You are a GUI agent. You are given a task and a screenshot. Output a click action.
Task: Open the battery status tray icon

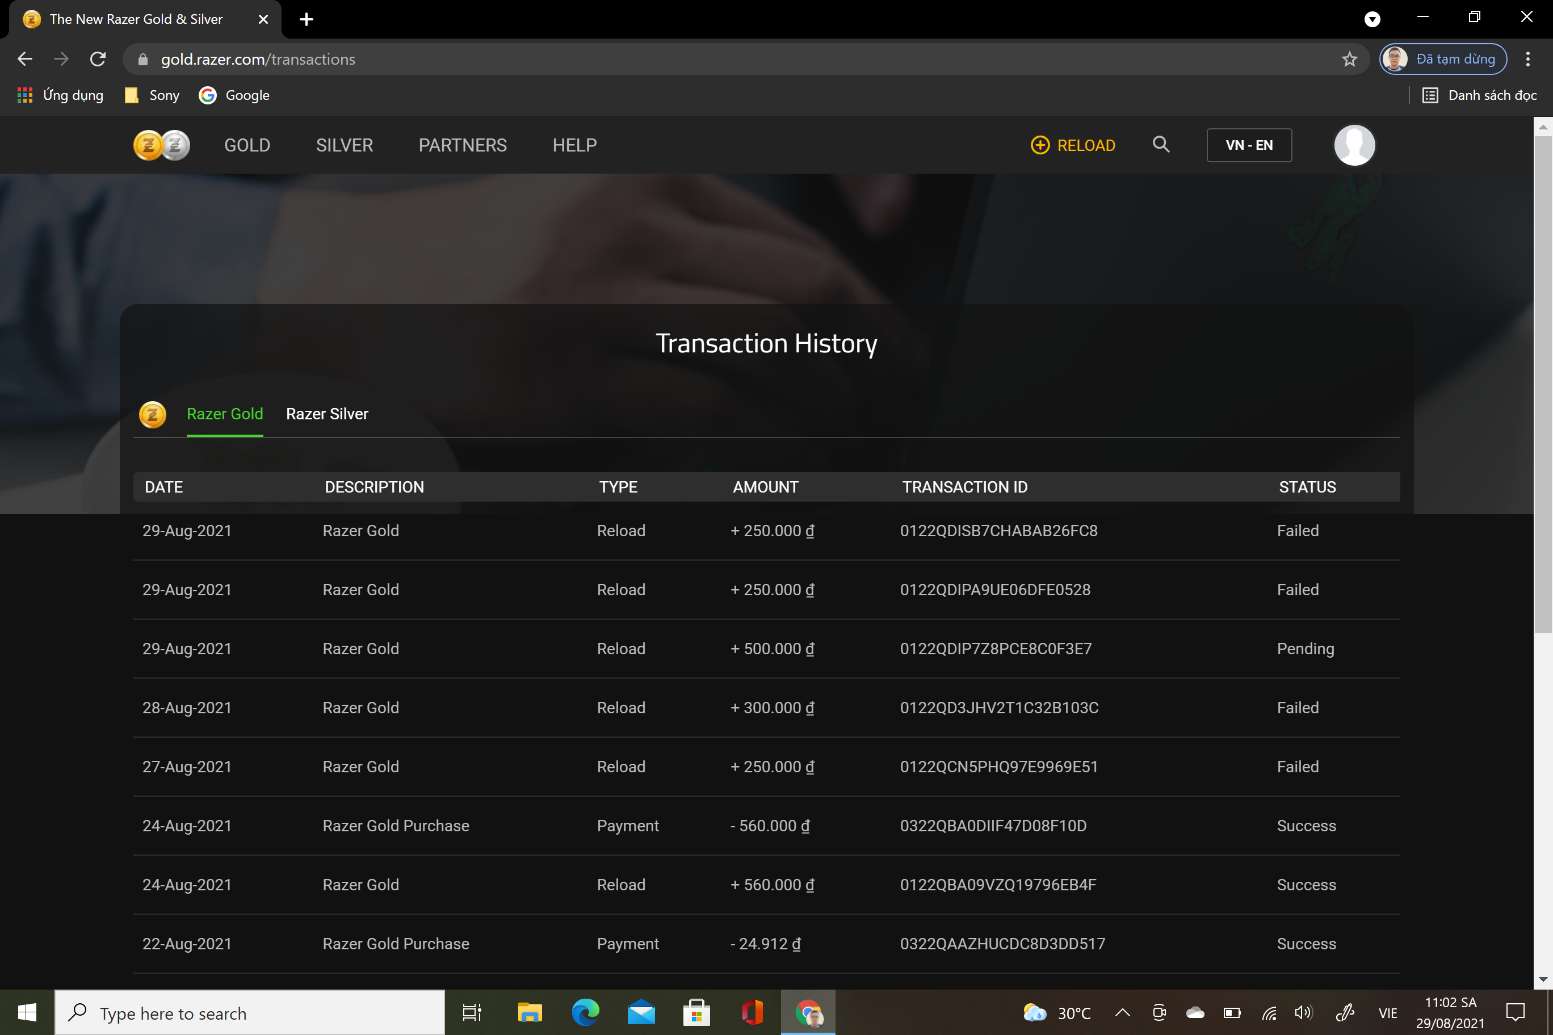1232,1012
